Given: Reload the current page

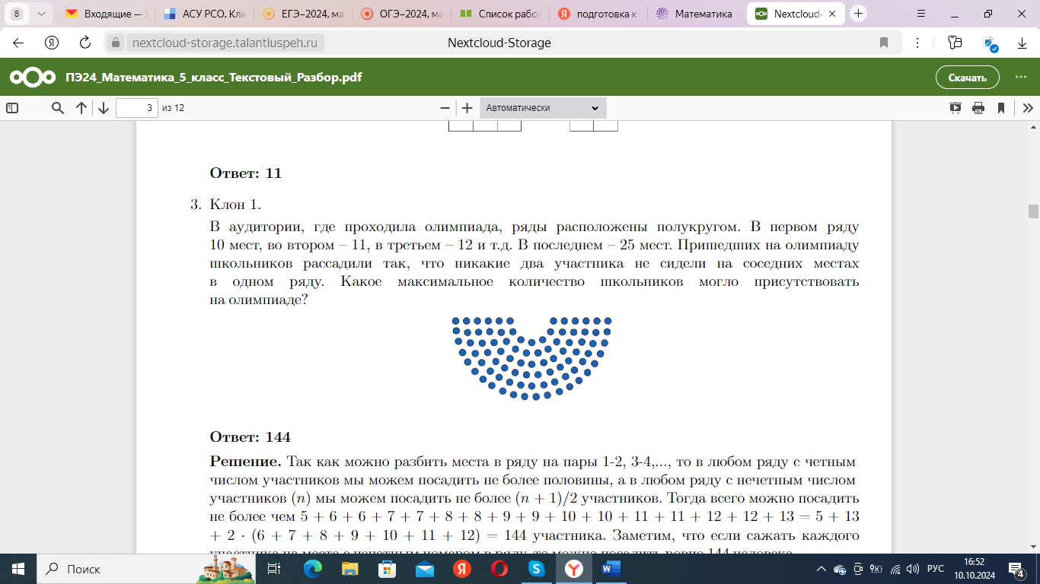Looking at the screenshot, I should click(x=85, y=43).
